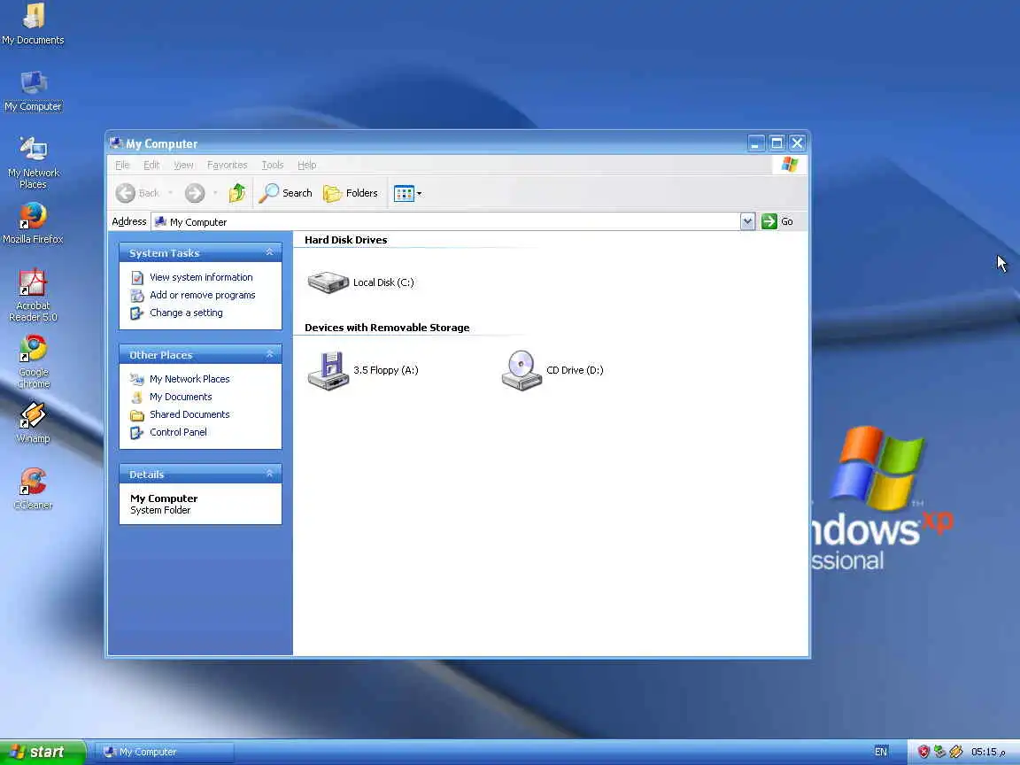Open the Forward history dropdown arrow
This screenshot has height=765, width=1020.
215,193
